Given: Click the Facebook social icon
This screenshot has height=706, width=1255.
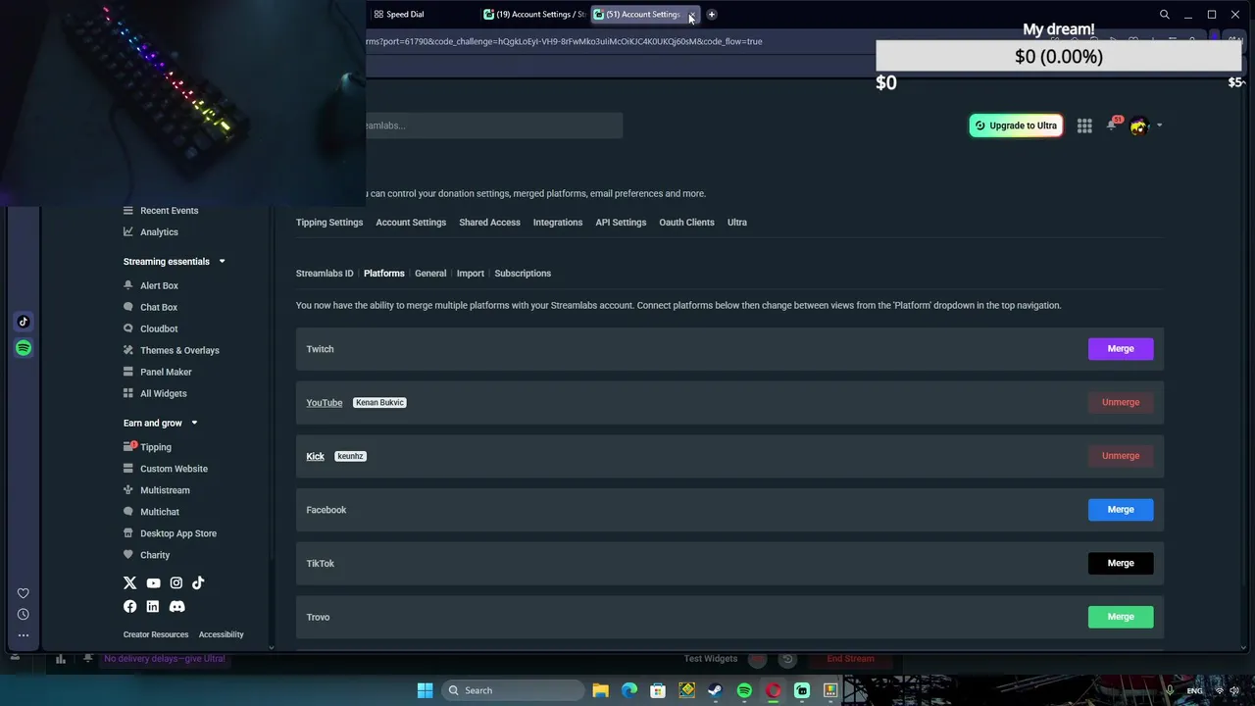Looking at the screenshot, I should coord(129,607).
